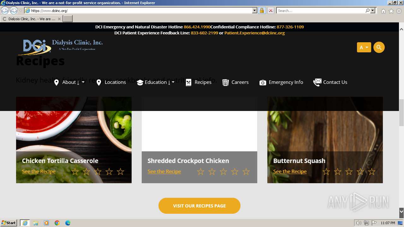The width and height of the screenshot is (404, 227).
Task: Open browser Tools gear icon
Action: [x=399, y=11]
